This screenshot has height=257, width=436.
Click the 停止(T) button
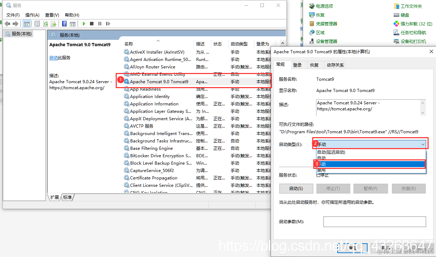click(333, 188)
